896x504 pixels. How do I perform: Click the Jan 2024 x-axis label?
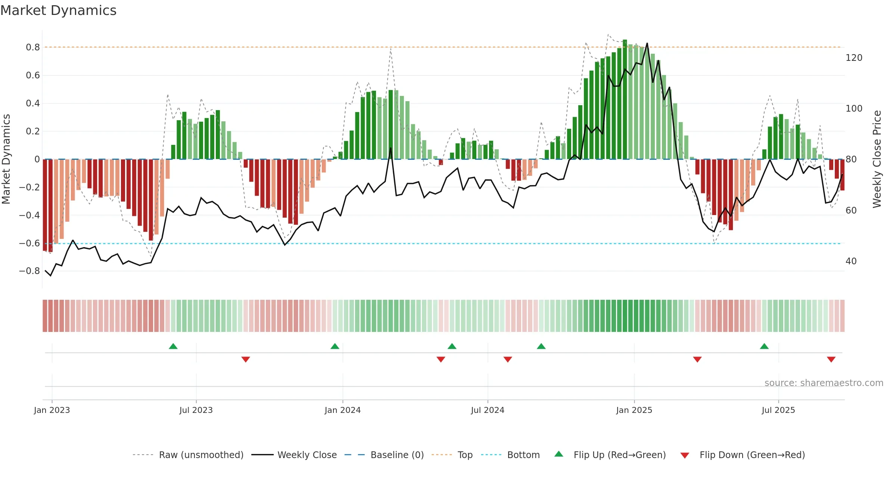click(x=343, y=410)
